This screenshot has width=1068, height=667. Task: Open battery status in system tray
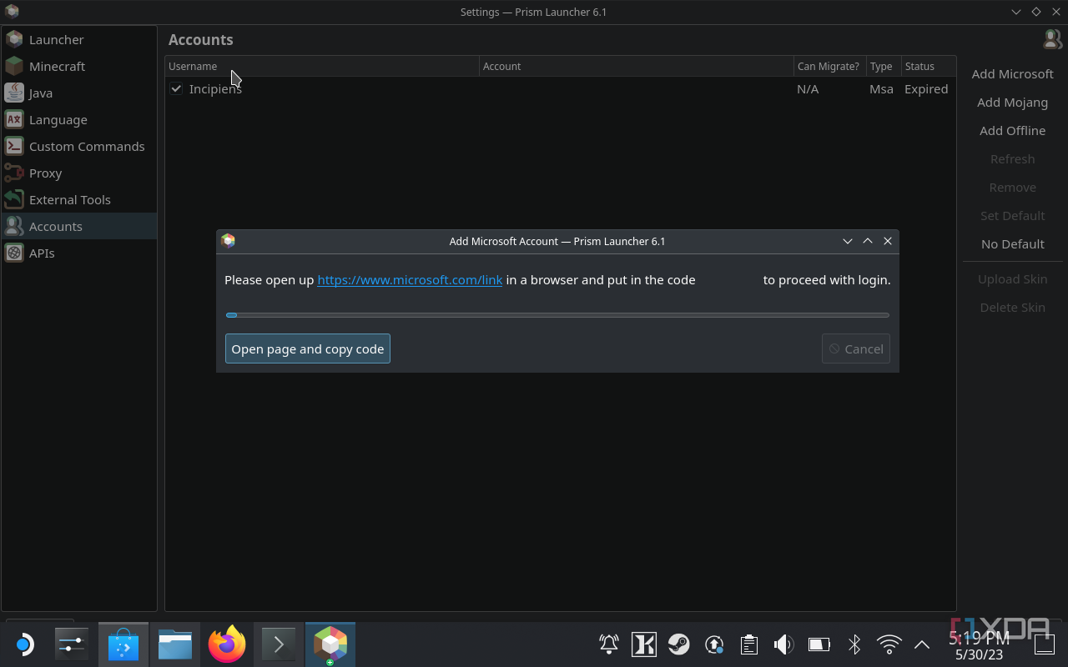(819, 644)
